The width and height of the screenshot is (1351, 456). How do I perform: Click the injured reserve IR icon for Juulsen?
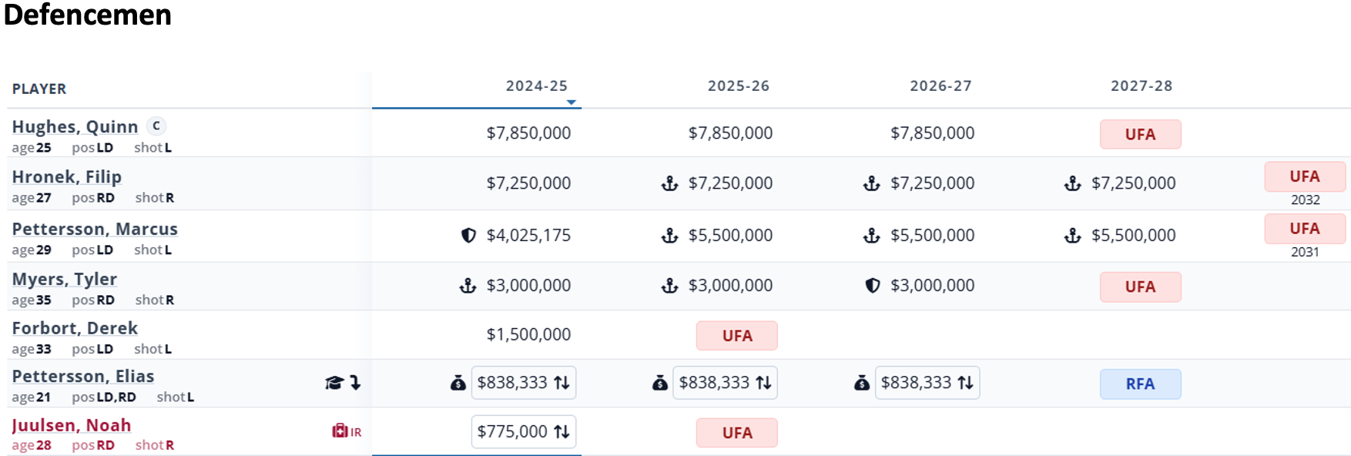[346, 431]
